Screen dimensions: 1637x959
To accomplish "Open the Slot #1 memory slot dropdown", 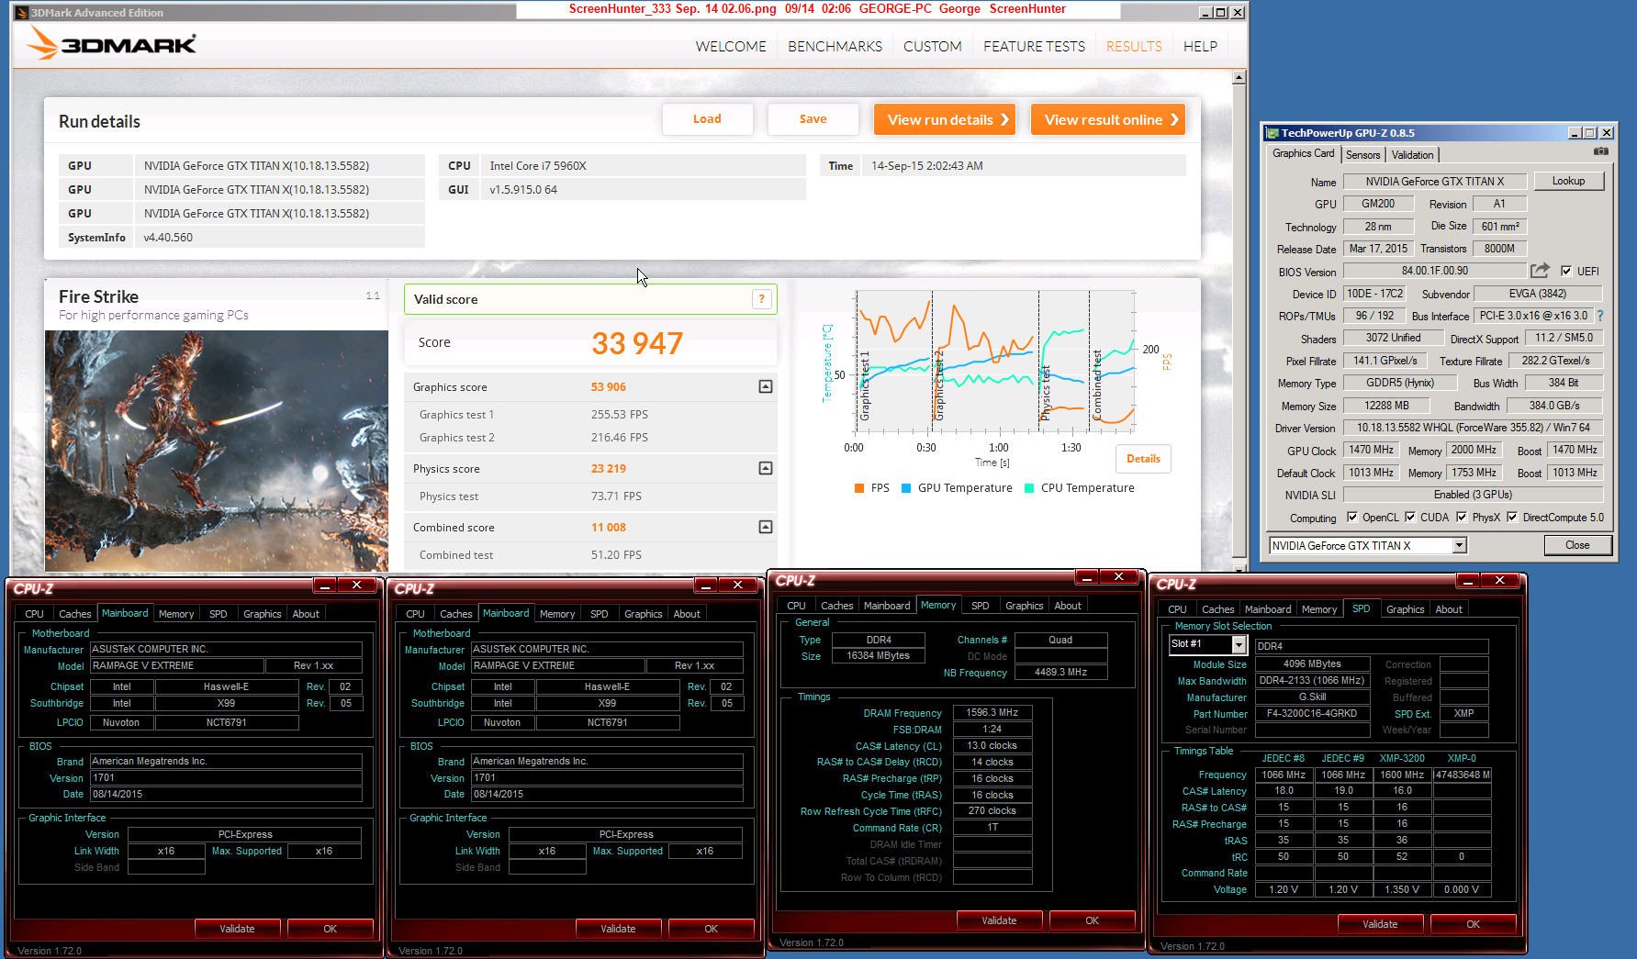I will click(x=1239, y=644).
